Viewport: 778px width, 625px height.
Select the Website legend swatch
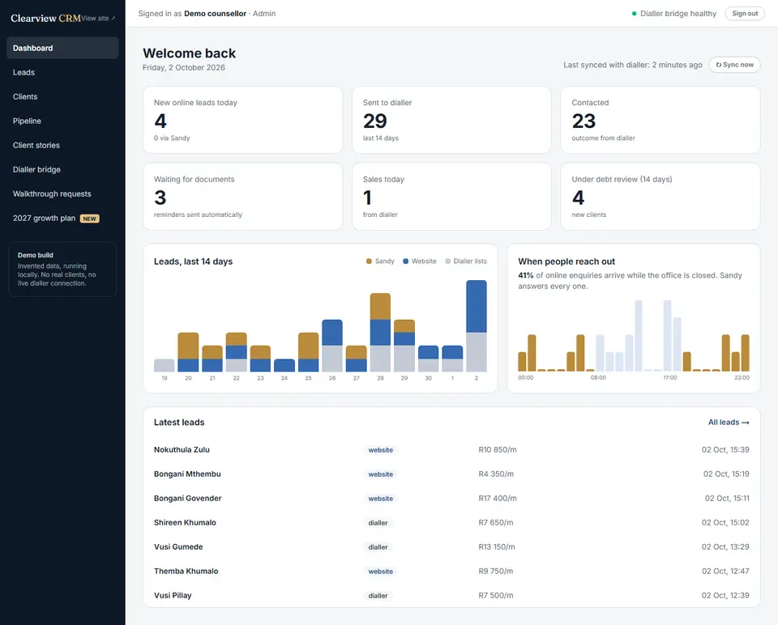(x=405, y=261)
